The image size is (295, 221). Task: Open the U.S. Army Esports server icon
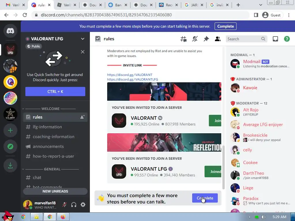(x=10, y=114)
